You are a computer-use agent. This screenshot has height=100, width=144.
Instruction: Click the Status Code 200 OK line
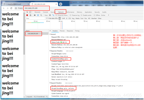point(59,42)
